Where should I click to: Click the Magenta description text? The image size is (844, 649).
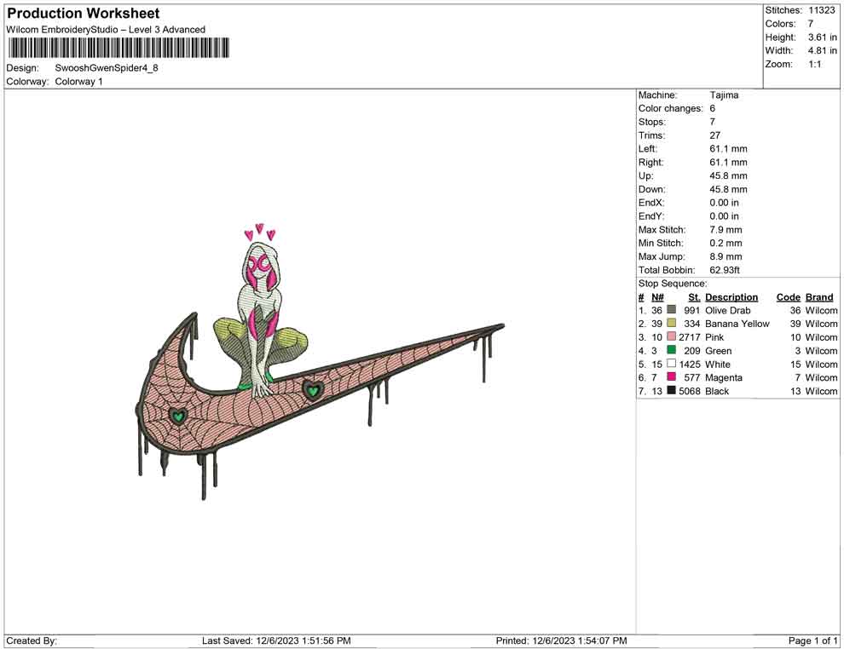(724, 377)
